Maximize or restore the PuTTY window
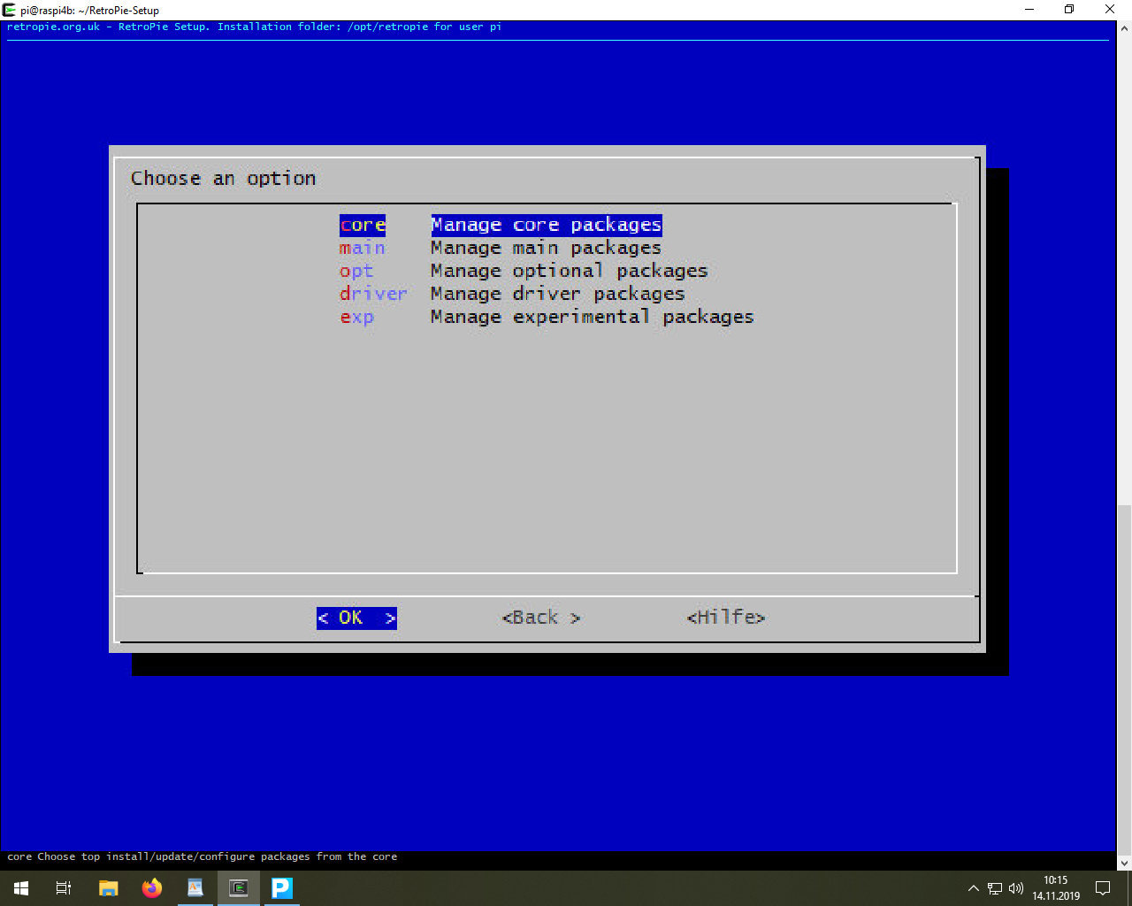The height and width of the screenshot is (906, 1132). click(1070, 10)
